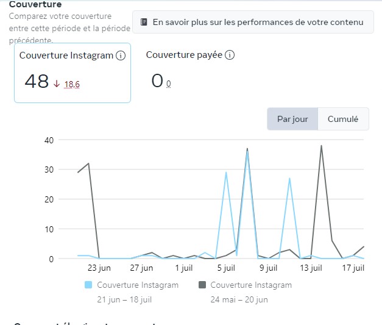
Task: Click the big 0 paid coverage value
Action: (157, 80)
